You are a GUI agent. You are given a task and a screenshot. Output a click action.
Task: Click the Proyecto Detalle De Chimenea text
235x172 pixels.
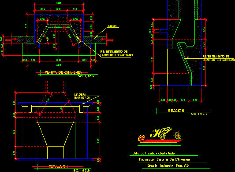click(x=164, y=159)
